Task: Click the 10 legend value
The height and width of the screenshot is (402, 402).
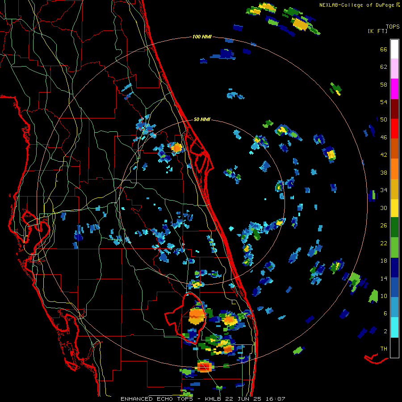Action: point(384,296)
